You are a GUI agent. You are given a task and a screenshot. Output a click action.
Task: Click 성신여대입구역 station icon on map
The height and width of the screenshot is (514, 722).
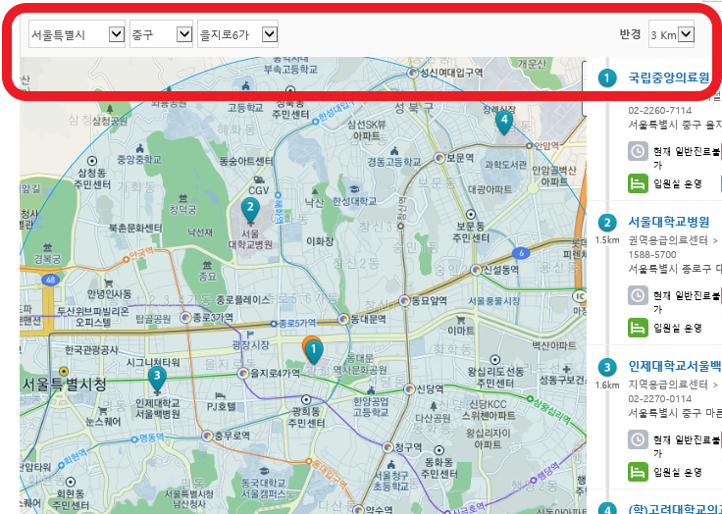pyautogui.click(x=413, y=73)
